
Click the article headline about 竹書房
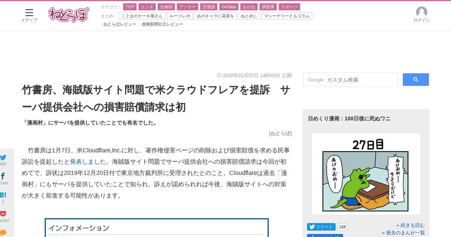(156, 99)
